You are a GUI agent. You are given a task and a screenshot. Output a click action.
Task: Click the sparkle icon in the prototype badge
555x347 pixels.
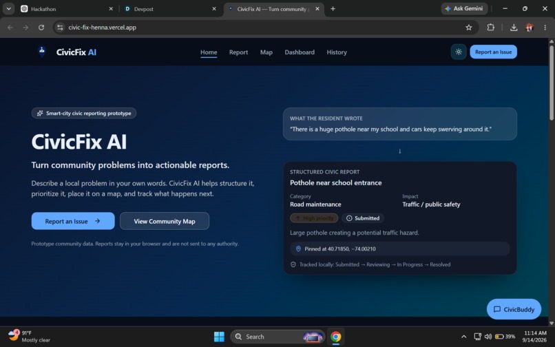(x=40, y=114)
